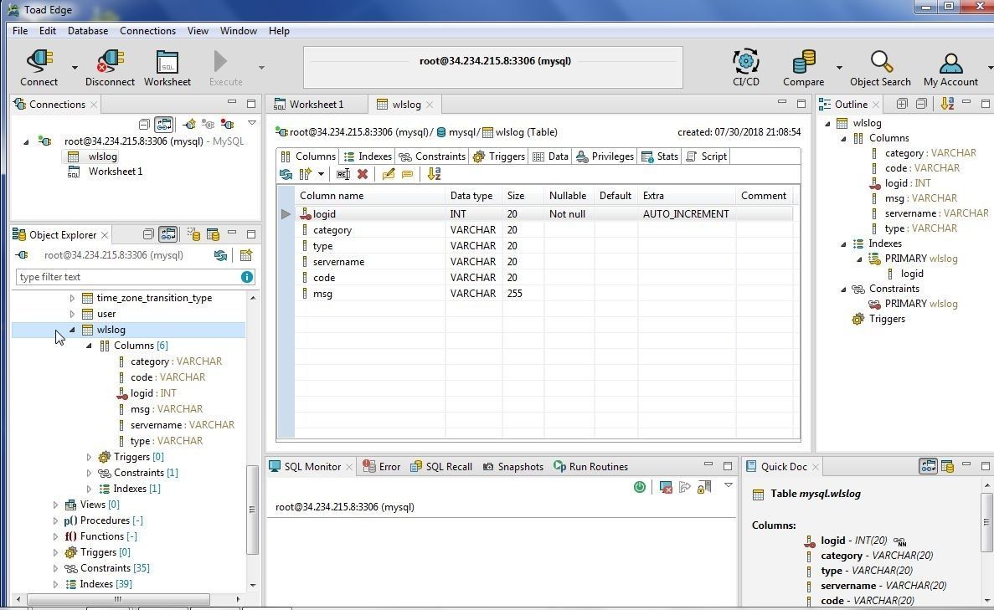Collapse Indexes in Outline panel

(x=843, y=243)
